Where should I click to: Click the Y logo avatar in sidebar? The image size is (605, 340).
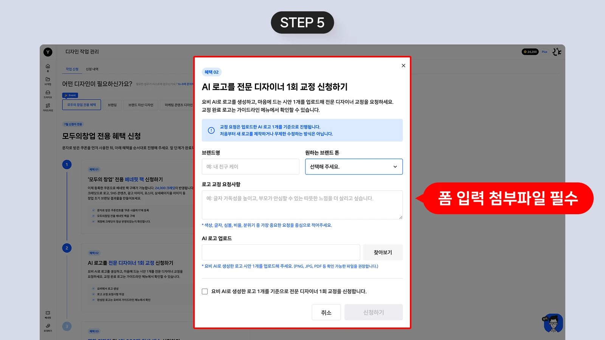[48, 52]
